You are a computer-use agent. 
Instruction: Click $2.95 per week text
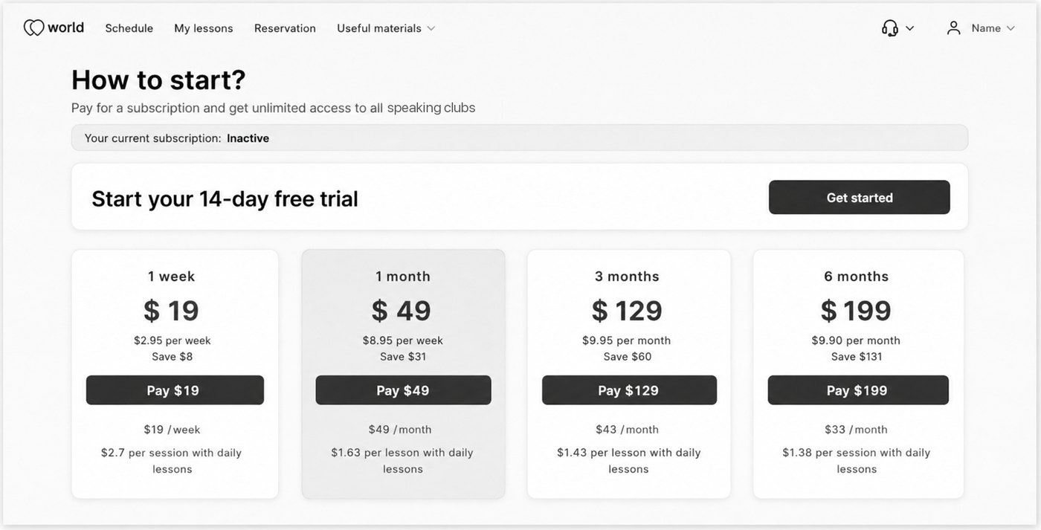pos(173,340)
